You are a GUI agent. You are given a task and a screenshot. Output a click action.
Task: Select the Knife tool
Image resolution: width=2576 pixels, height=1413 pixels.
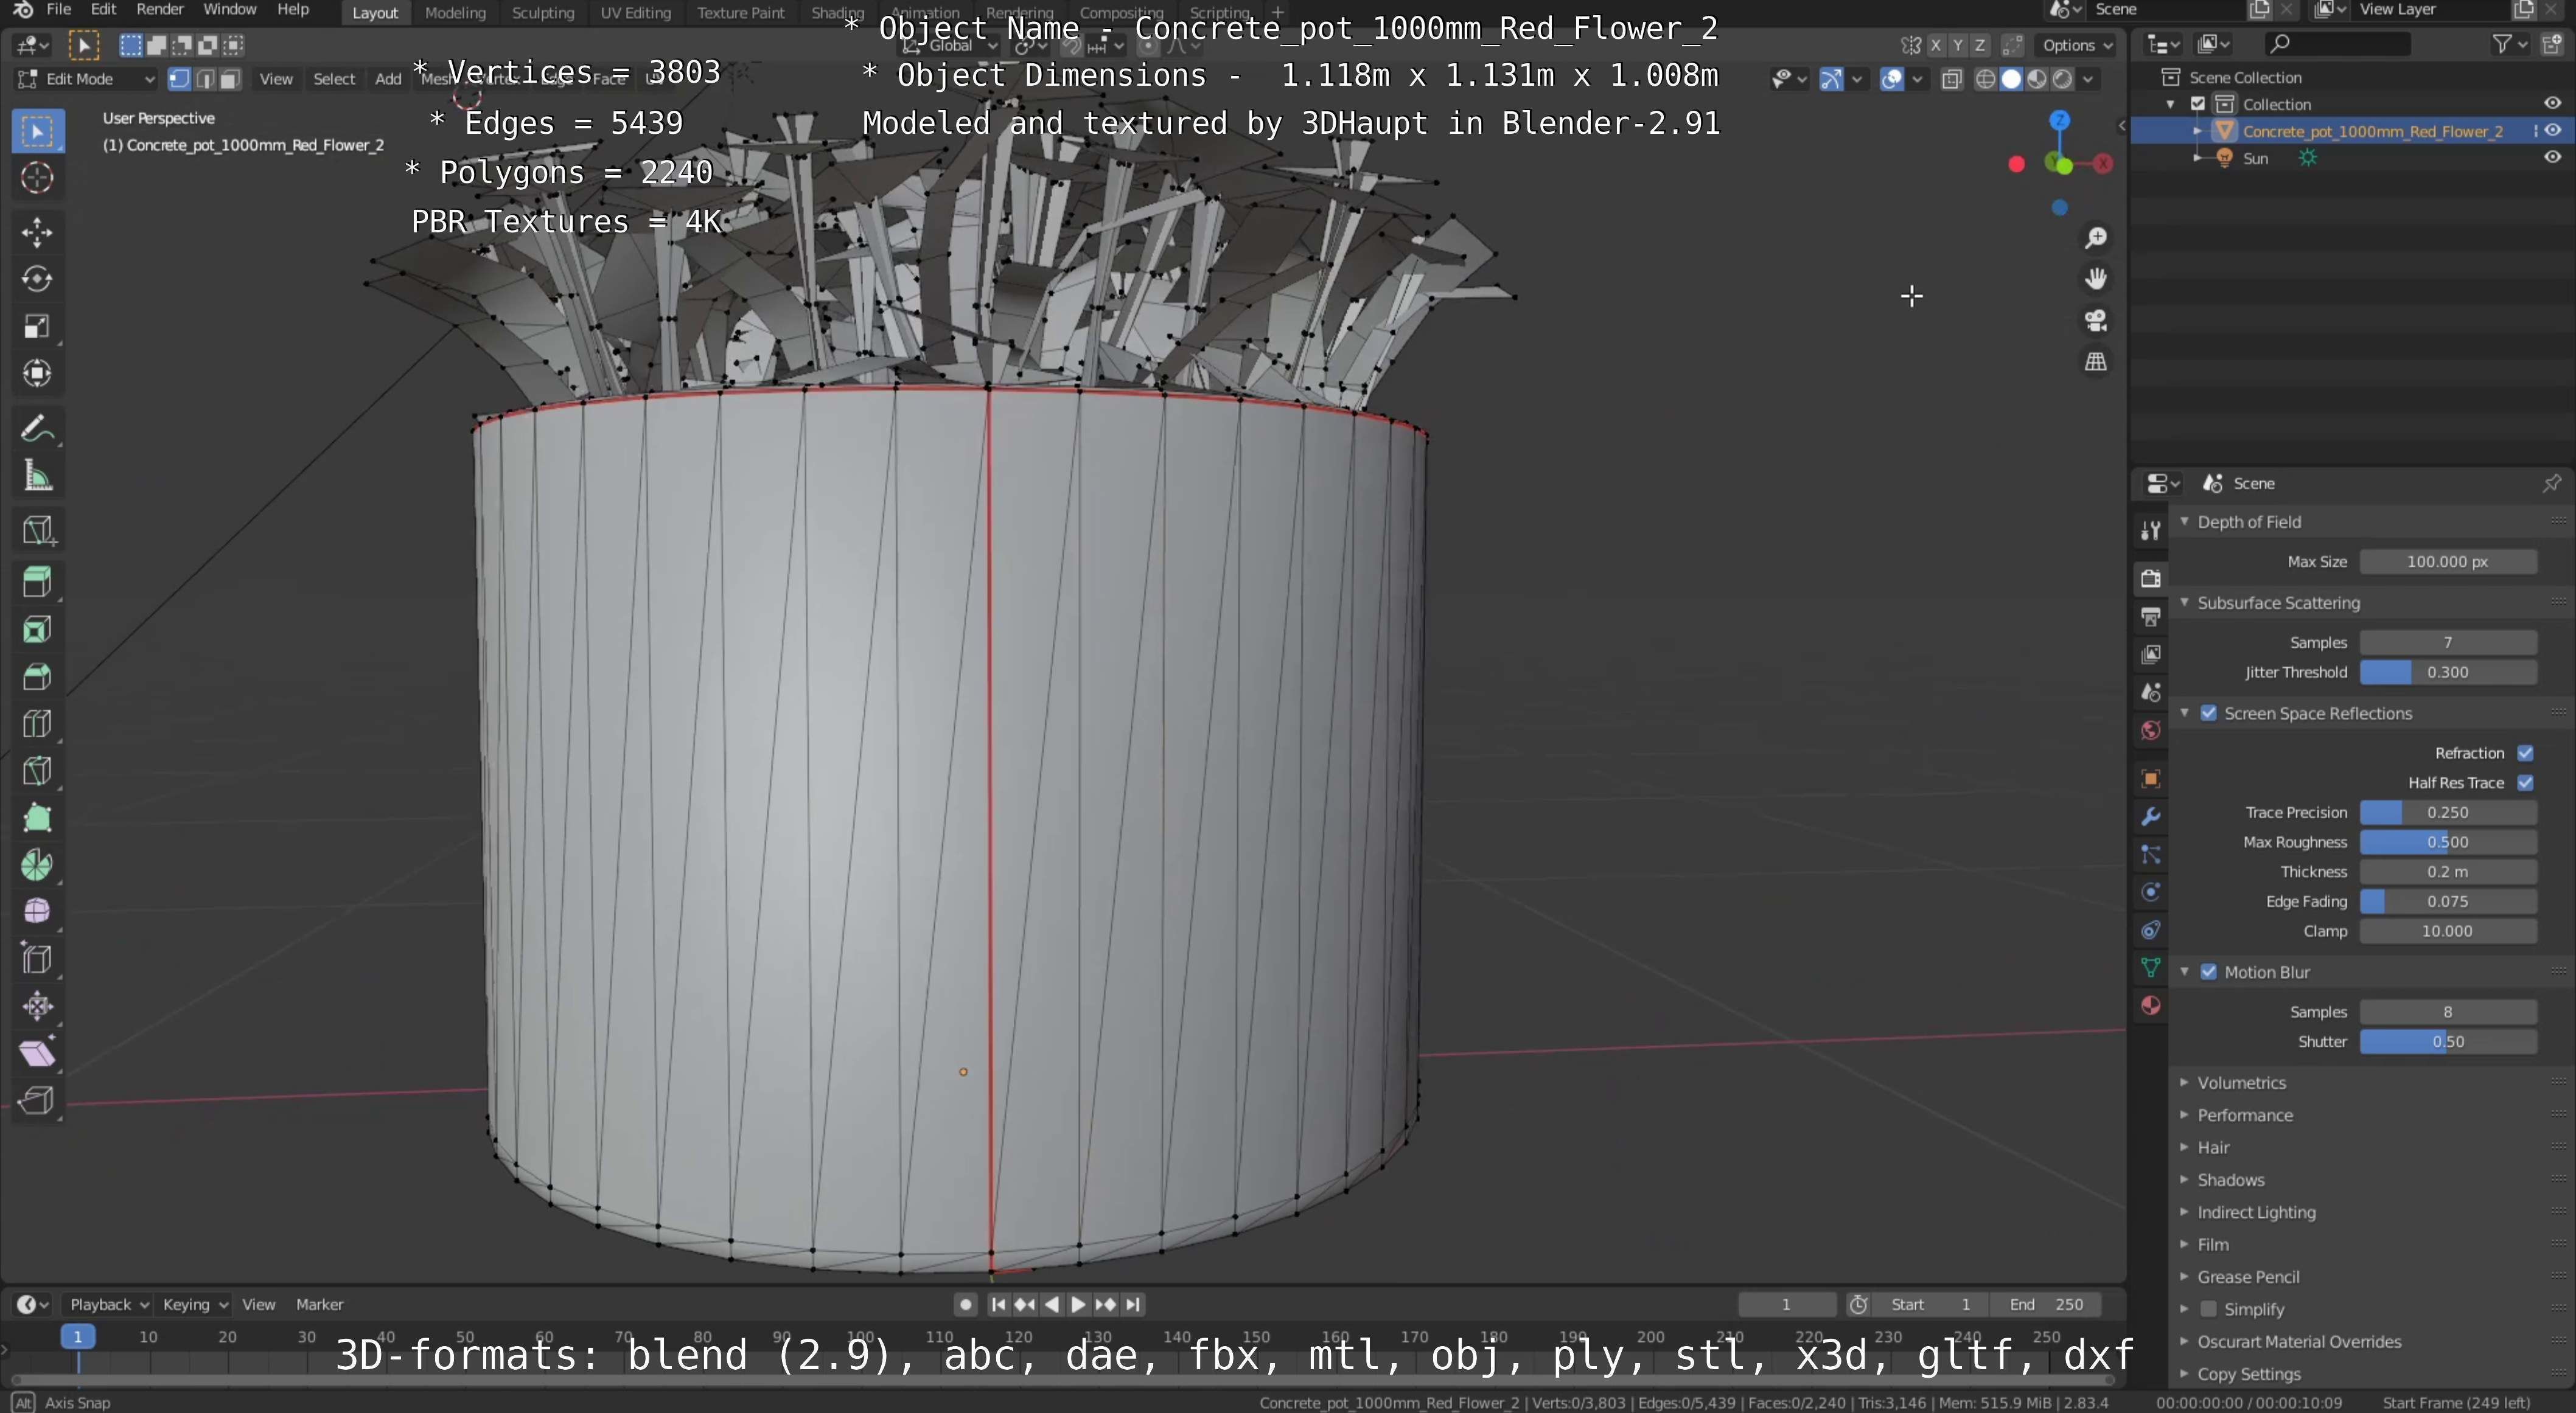37,771
